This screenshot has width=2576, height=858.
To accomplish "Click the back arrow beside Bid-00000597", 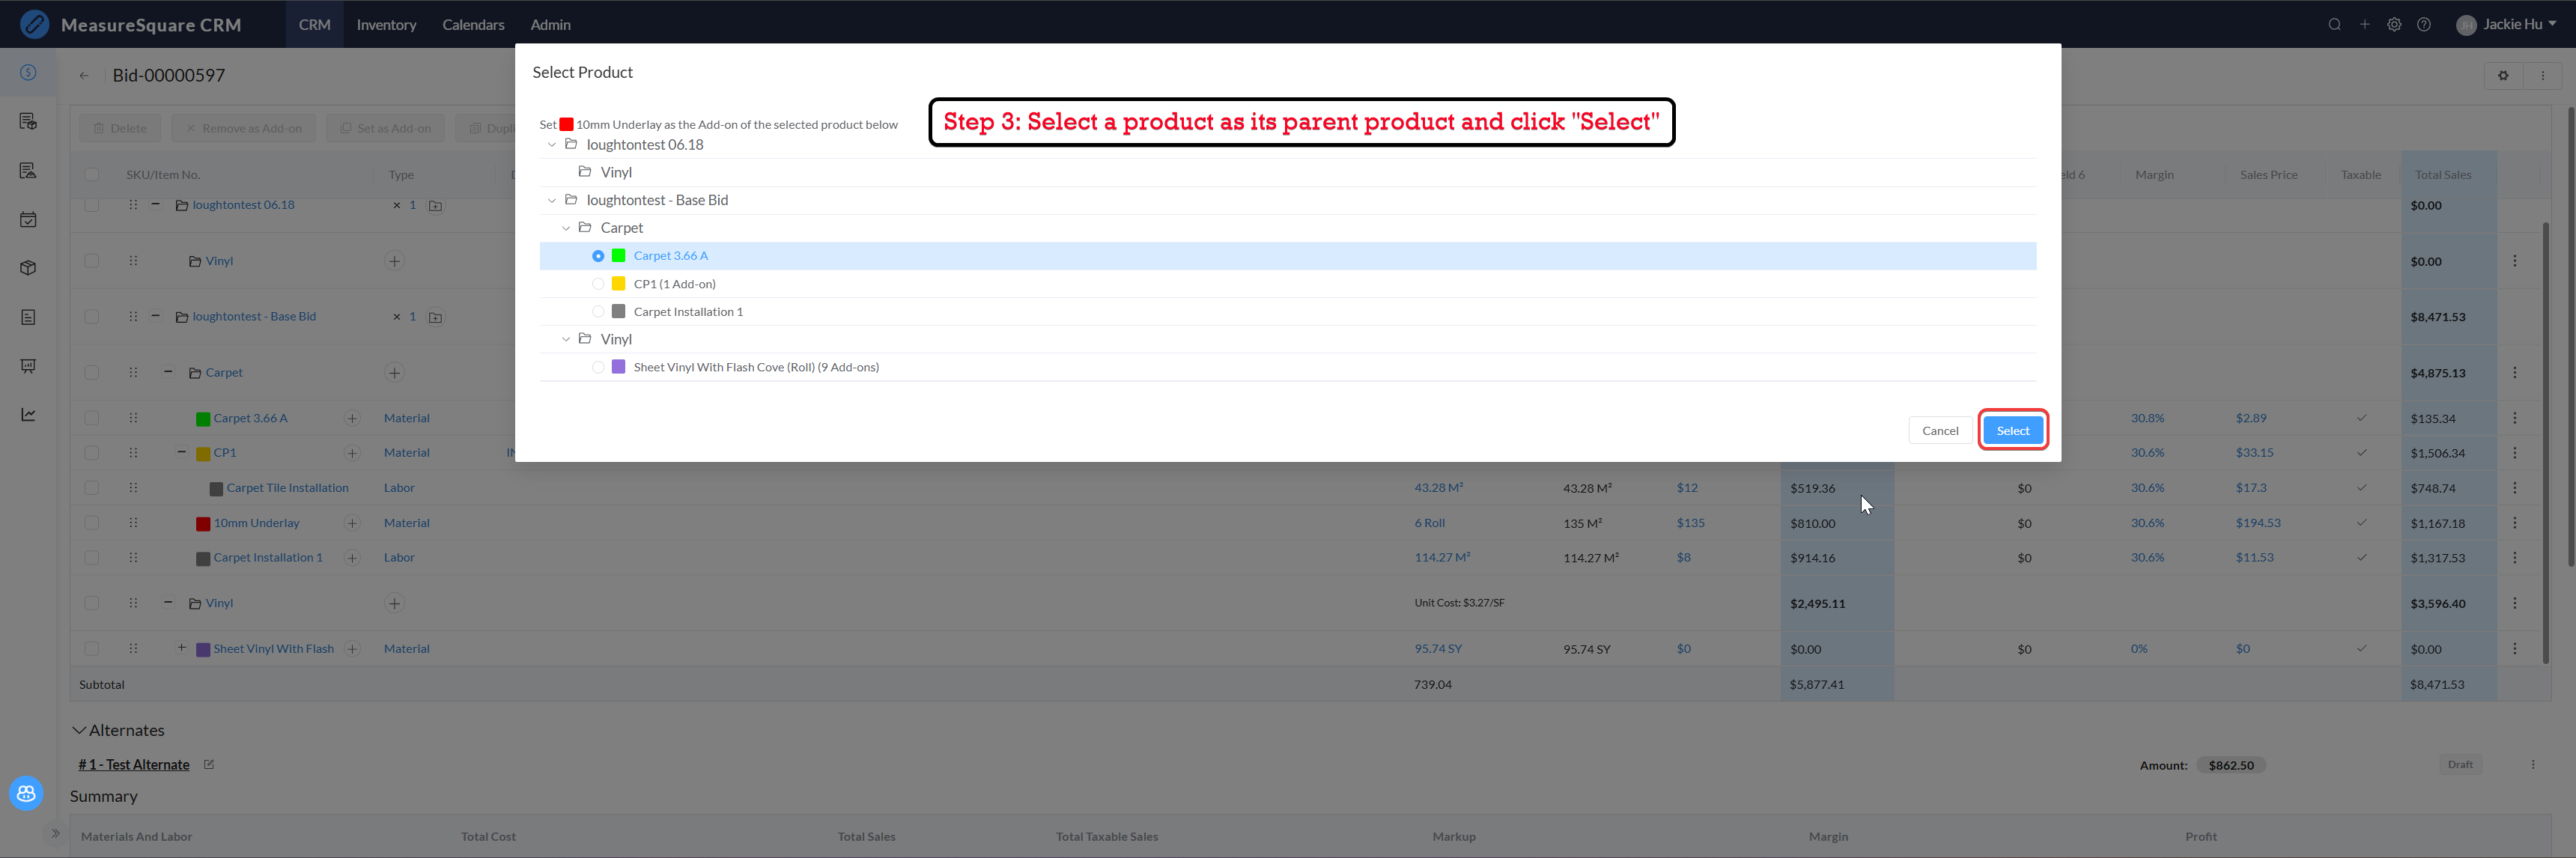I will pyautogui.click(x=84, y=76).
